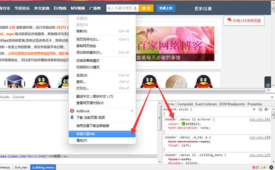275x170 pixels.
Task: Select 翻成中文(简体中文)(T) entry
Action: [x=102, y=96]
